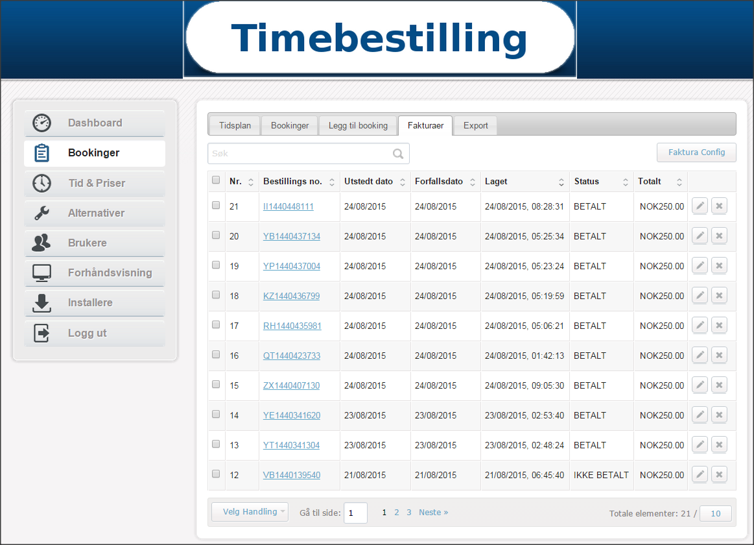This screenshot has width=754, height=545.
Task: Delete invoice number 12 with X icon
Action: (x=719, y=475)
